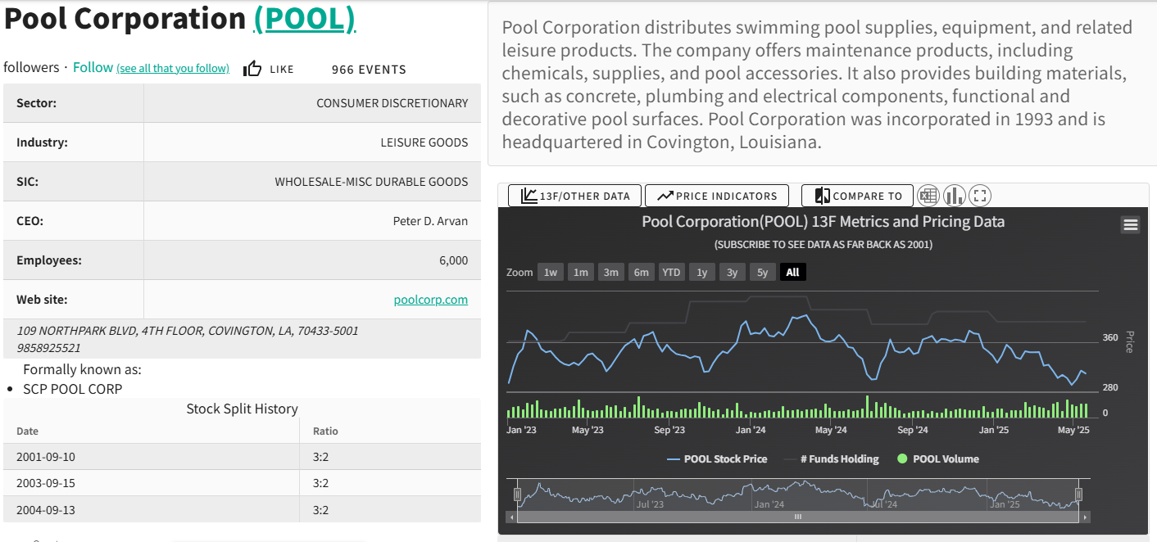Click the 2001-09-10 split date

[x=46, y=457]
